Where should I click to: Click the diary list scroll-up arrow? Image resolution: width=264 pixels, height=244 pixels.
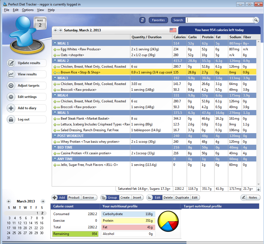(258, 42)
